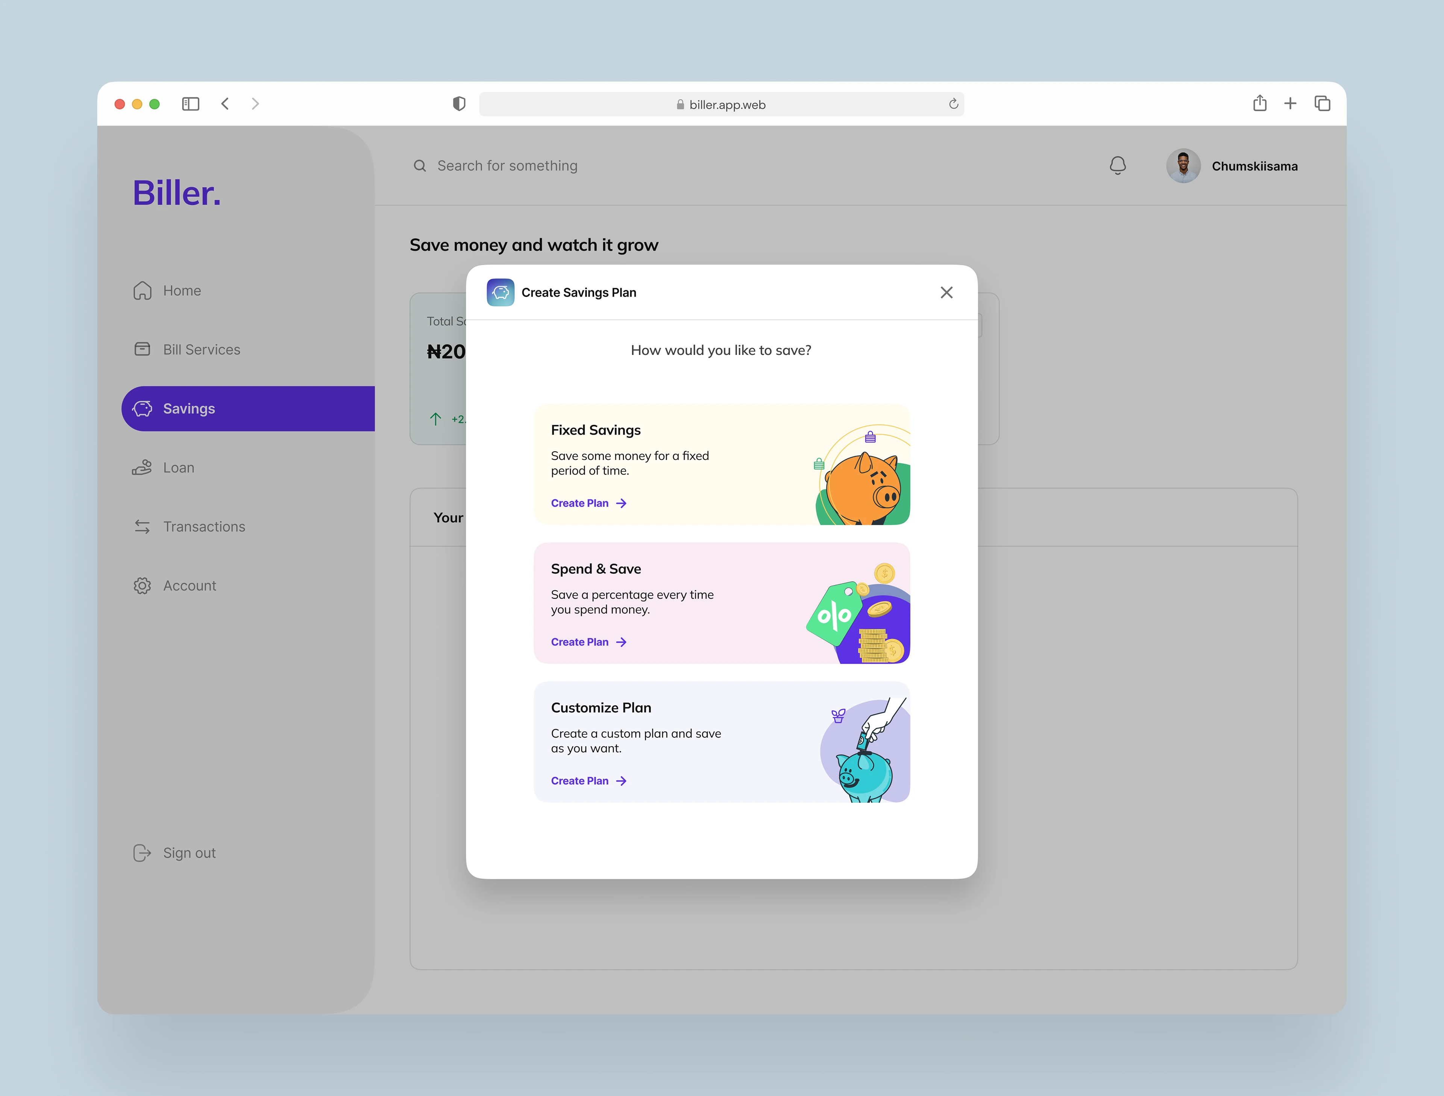Toggle the browser sidebar icon
Viewport: 1444px width, 1096px height.
click(191, 104)
